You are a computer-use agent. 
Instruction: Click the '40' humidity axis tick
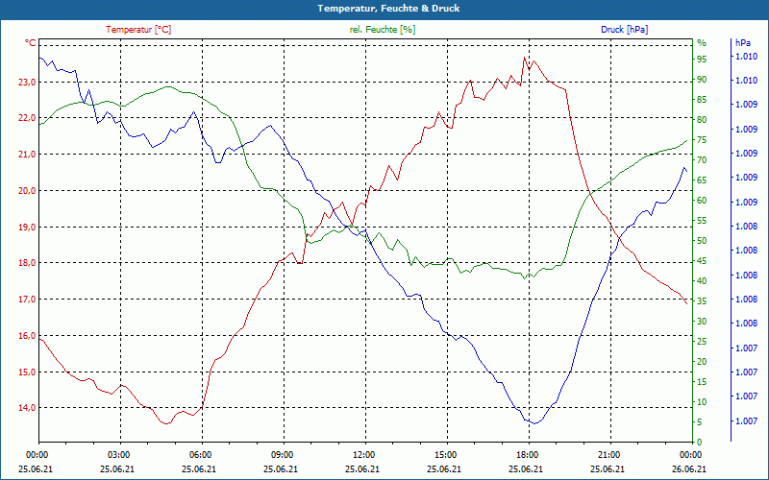702,280
